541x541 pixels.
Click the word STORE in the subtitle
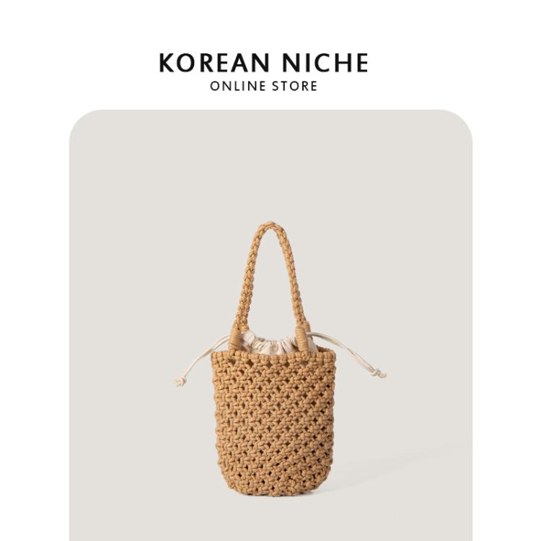pos(294,86)
